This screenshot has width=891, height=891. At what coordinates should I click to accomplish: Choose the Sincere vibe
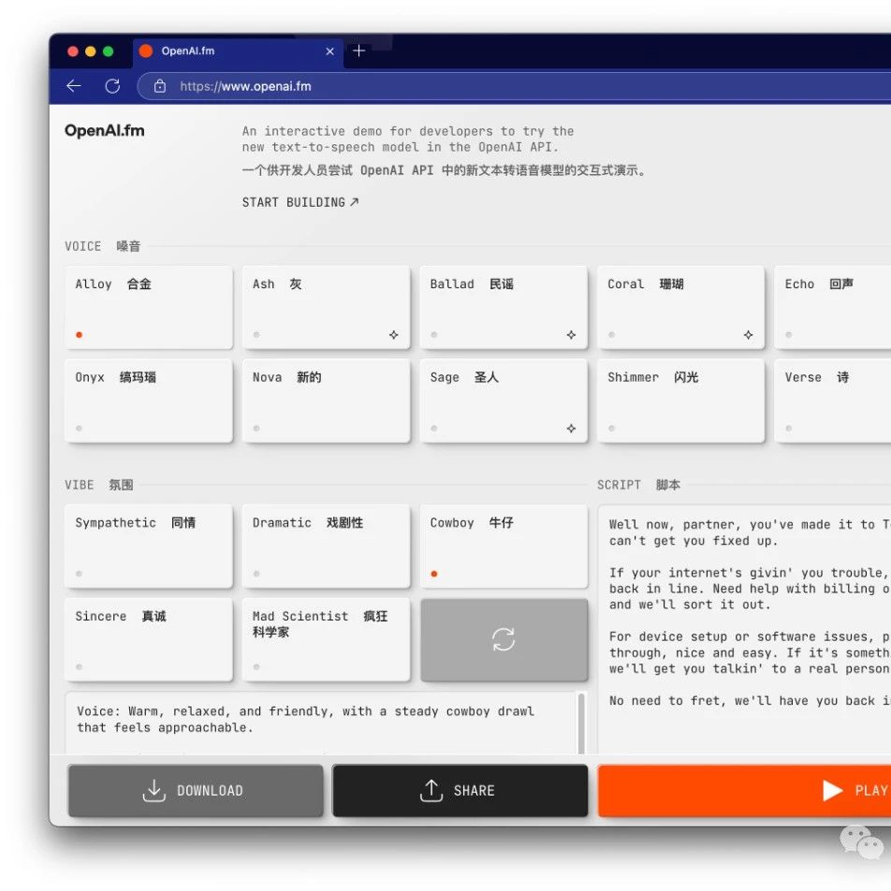pos(149,639)
